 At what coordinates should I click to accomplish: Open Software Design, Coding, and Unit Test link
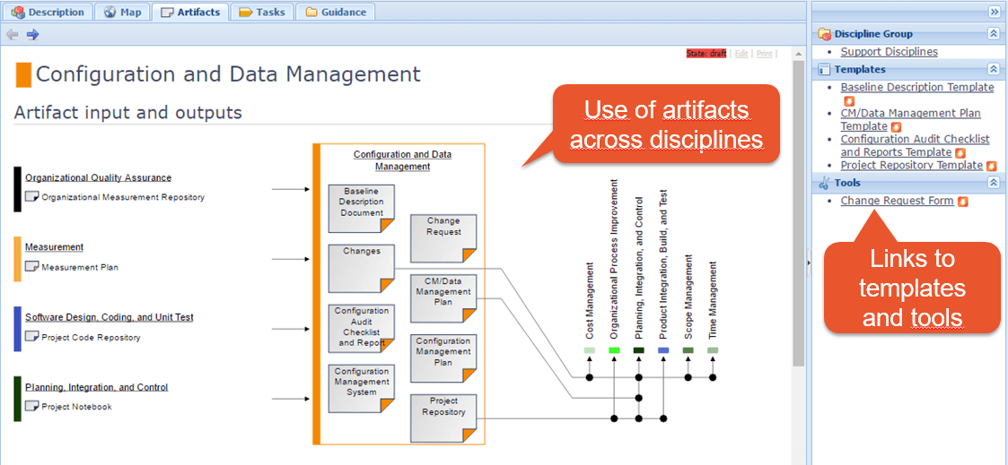[110, 317]
